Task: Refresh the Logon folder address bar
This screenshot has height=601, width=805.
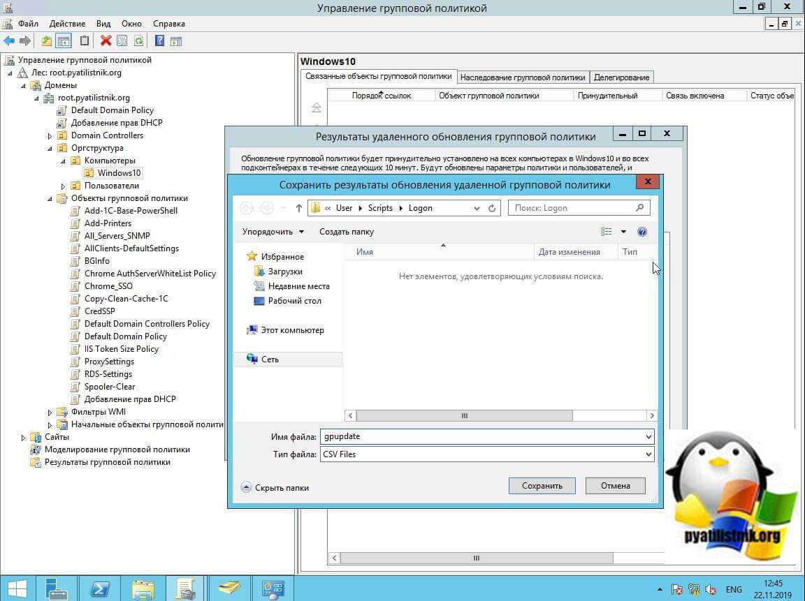Action: (x=492, y=208)
